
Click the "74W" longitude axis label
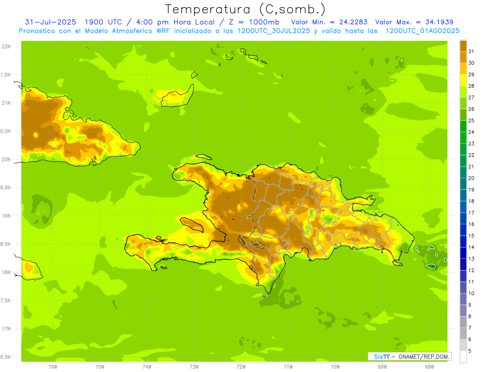click(147, 367)
